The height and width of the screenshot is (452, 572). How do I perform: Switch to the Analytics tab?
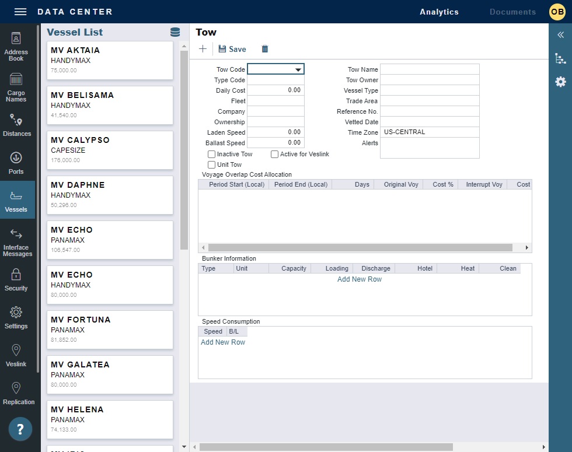pyautogui.click(x=439, y=12)
